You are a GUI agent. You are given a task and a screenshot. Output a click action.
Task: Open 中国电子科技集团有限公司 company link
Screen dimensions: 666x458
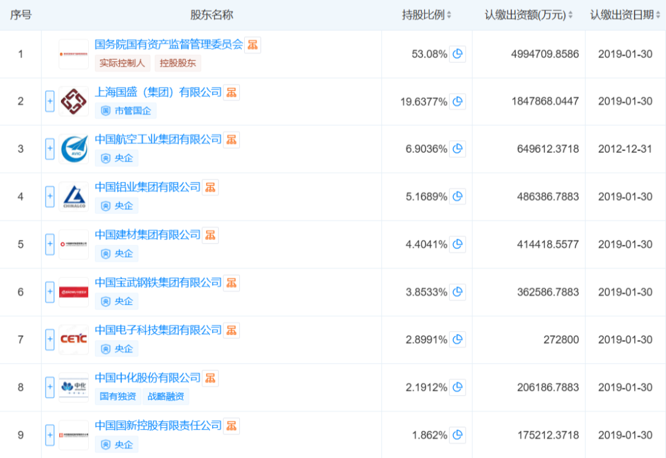(x=158, y=330)
